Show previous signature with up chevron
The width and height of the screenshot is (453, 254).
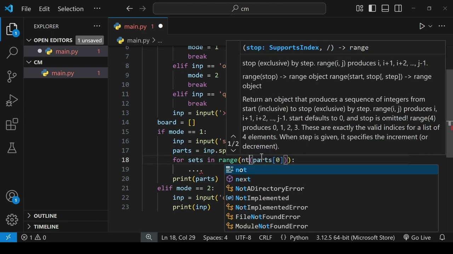pos(233,136)
